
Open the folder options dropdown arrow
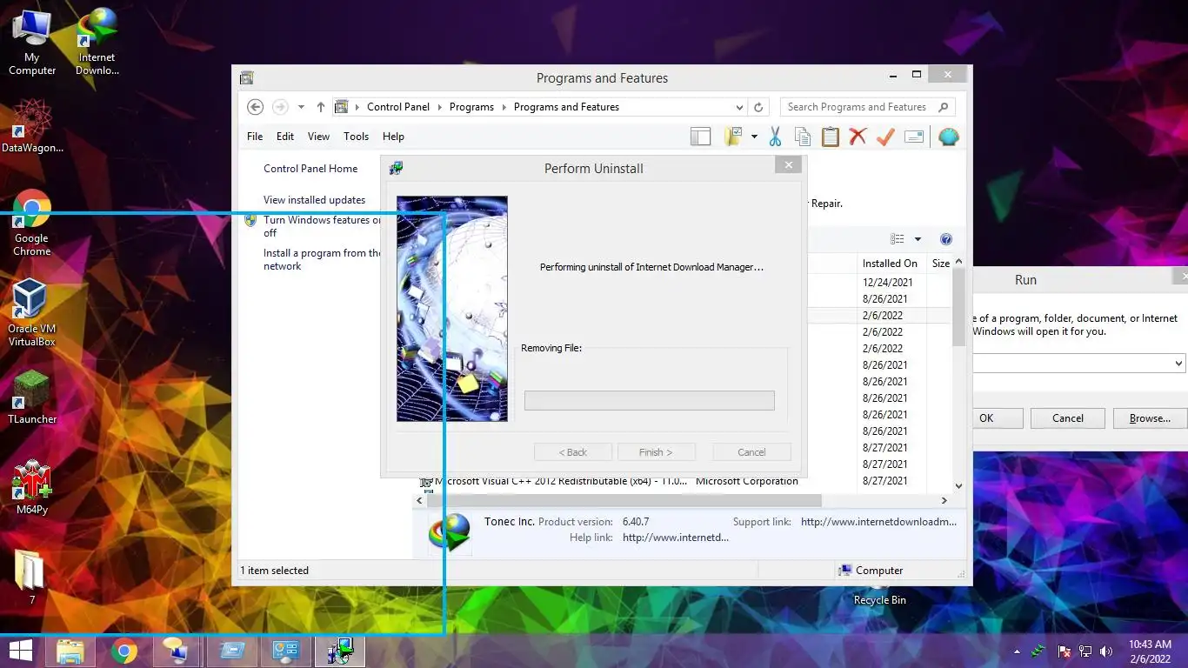point(754,137)
